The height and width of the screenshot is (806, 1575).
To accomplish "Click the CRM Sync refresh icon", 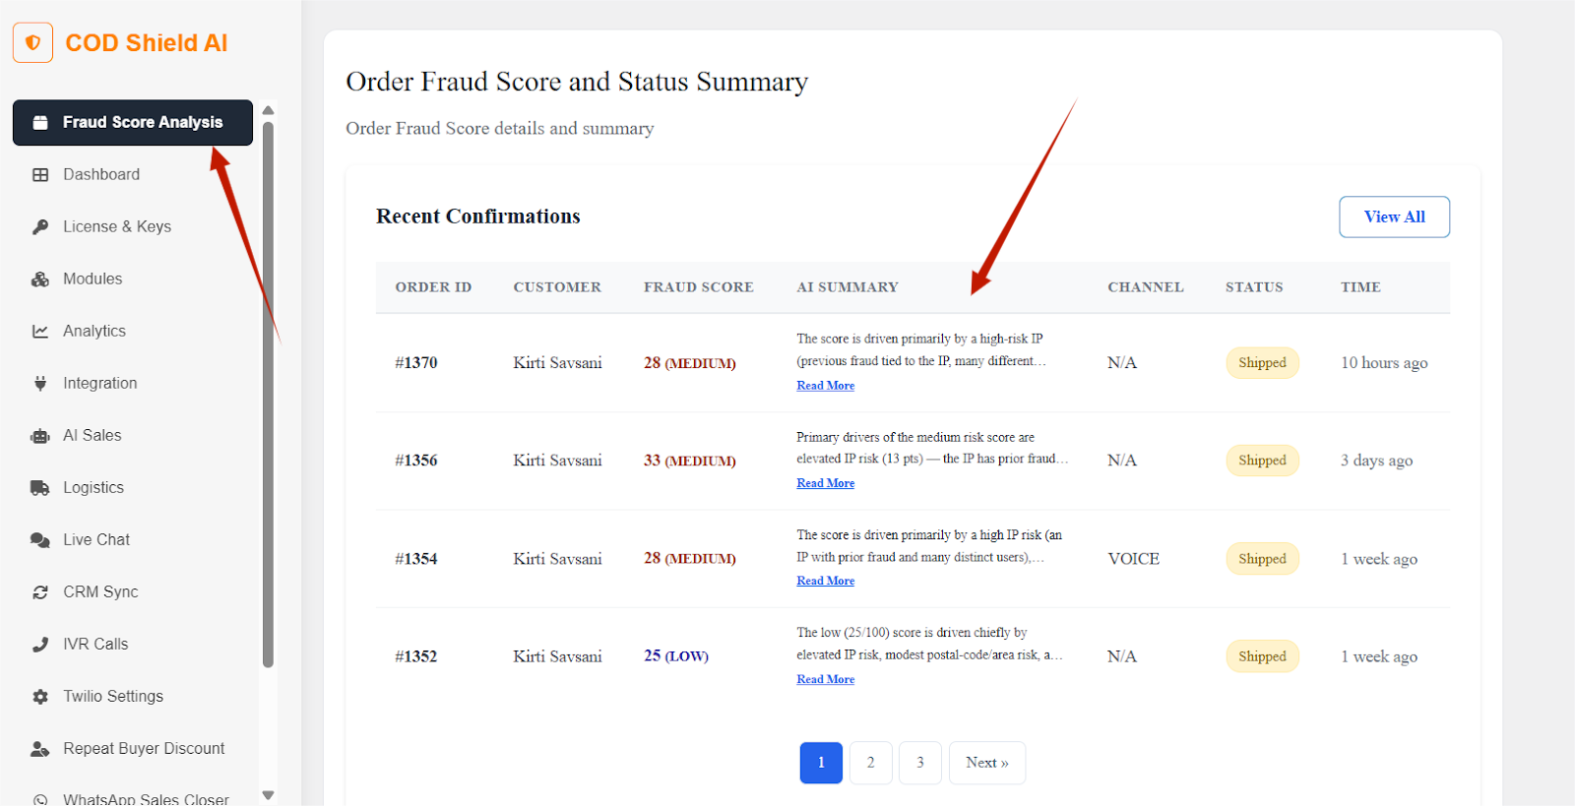I will (40, 592).
